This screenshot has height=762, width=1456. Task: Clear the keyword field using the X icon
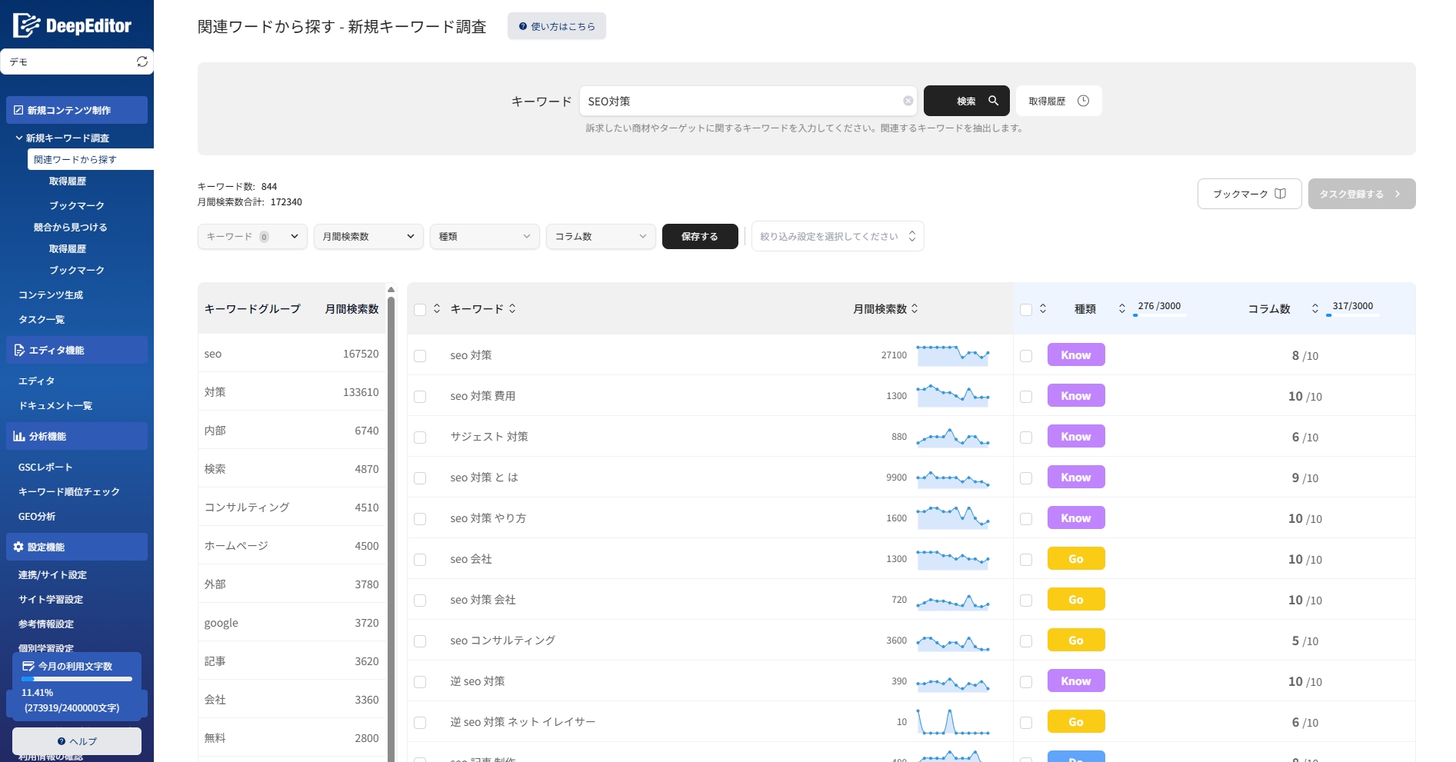tap(908, 100)
